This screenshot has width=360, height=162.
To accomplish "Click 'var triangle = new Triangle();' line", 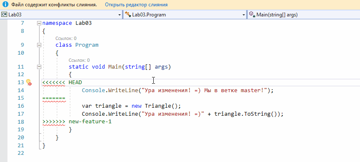I will click(x=131, y=106).
